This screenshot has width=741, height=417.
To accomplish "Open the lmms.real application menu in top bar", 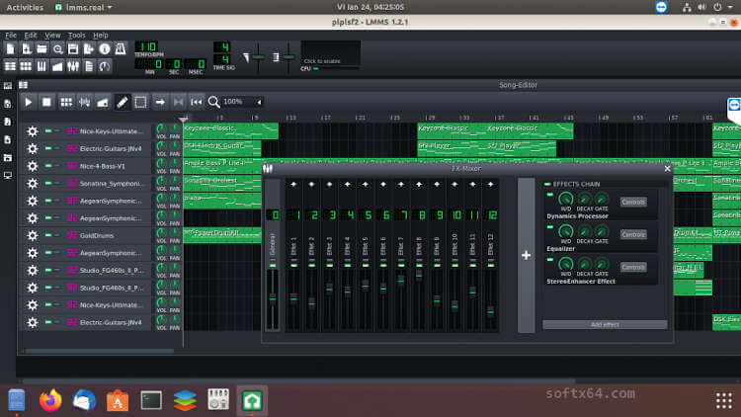I will point(84,7).
